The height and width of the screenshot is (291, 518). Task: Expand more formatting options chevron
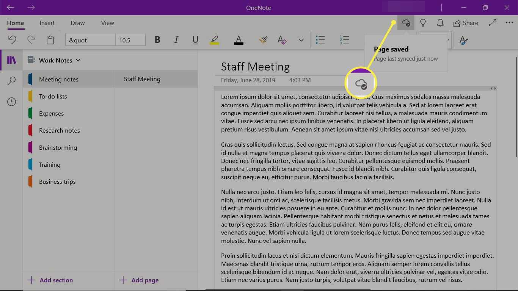pyautogui.click(x=301, y=40)
